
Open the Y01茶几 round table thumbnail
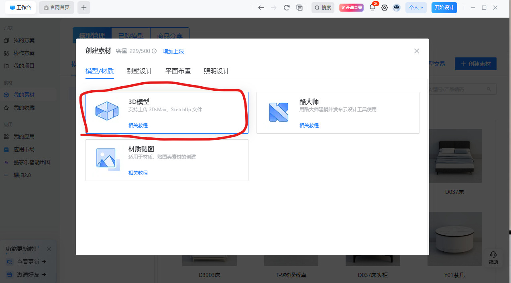(x=454, y=239)
